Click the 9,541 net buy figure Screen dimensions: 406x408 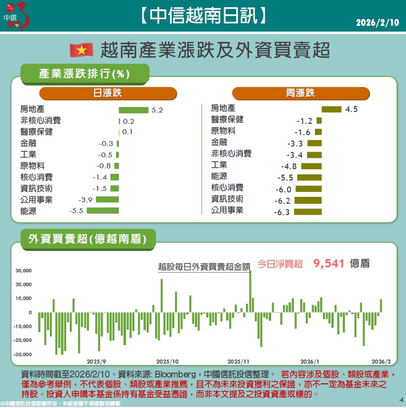coord(328,263)
